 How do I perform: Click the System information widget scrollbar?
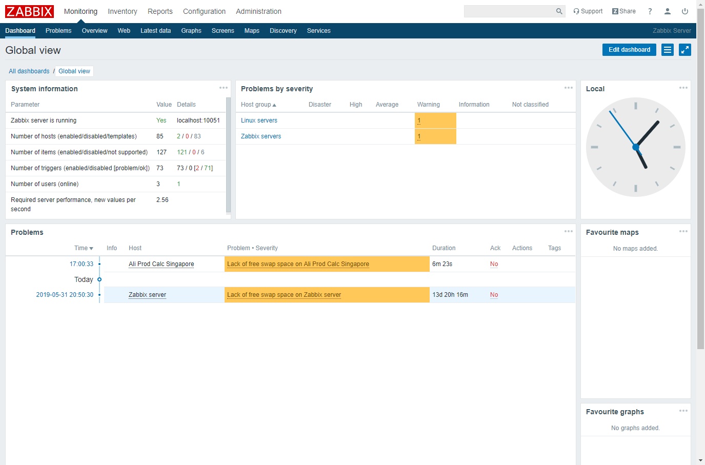[228, 155]
